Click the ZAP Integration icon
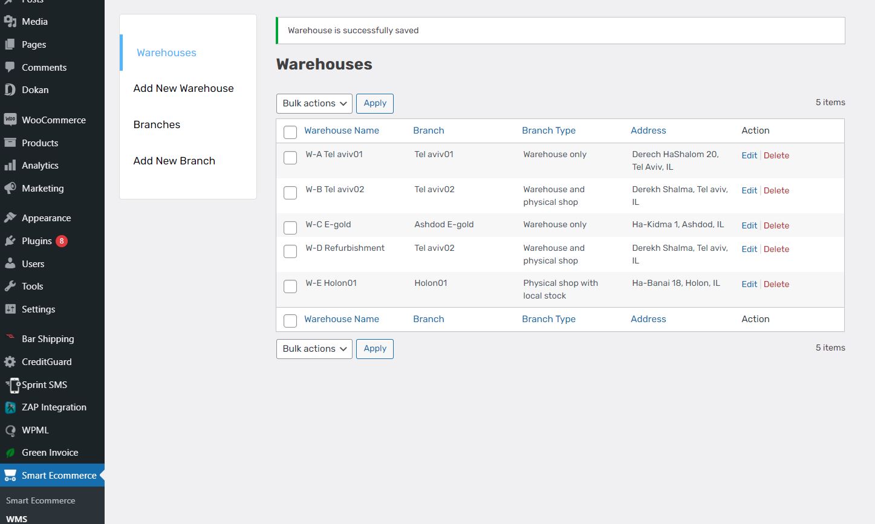 (x=10, y=407)
